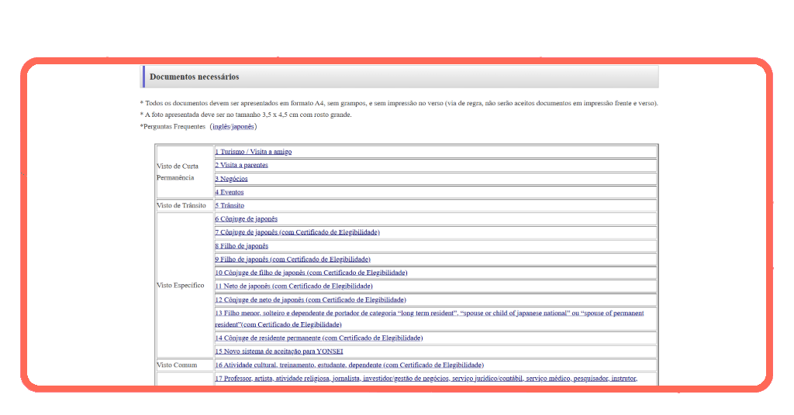
Task: Open link 14 Cônjuge de residente permanente
Action: tap(319, 338)
